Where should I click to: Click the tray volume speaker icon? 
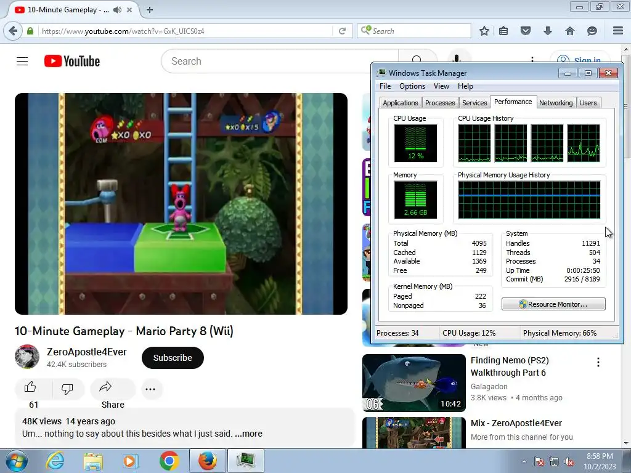[x=569, y=462]
